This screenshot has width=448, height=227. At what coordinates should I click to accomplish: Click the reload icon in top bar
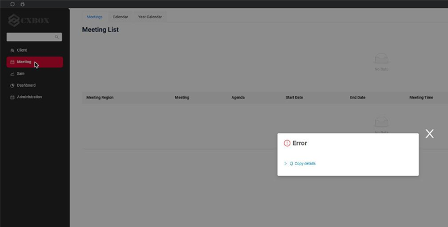pos(12,4)
